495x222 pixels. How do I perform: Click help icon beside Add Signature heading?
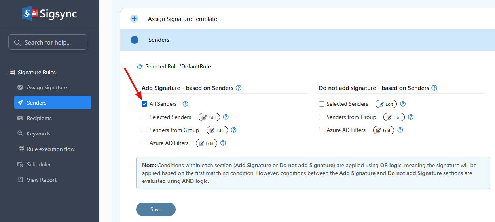click(239, 88)
